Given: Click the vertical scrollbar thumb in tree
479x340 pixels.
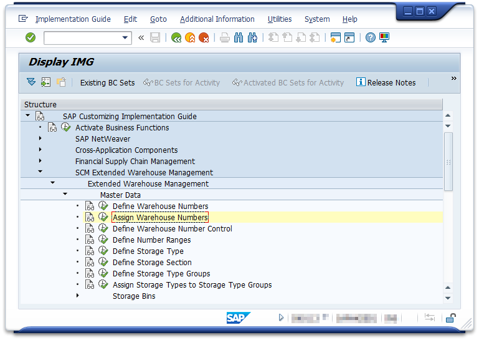Looking at the screenshot, I should tap(448, 162).
